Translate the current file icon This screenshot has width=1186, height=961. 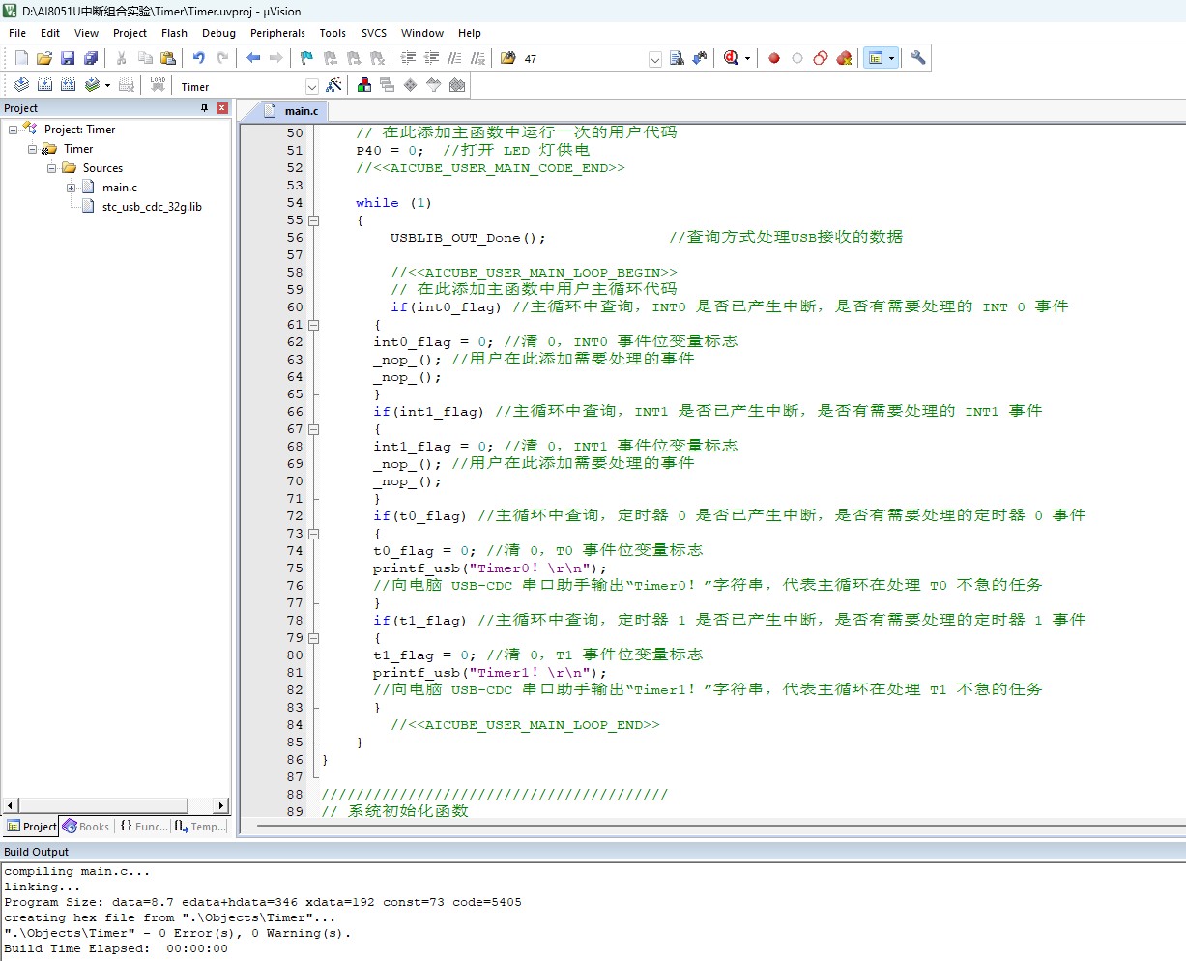(x=21, y=85)
